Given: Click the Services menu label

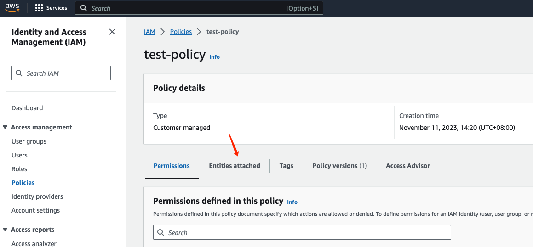Looking at the screenshot, I should [x=57, y=8].
